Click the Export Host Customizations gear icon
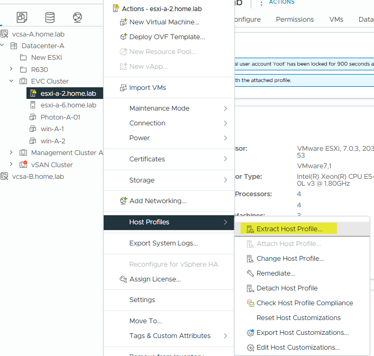The image size is (374, 356). click(x=250, y=332)
